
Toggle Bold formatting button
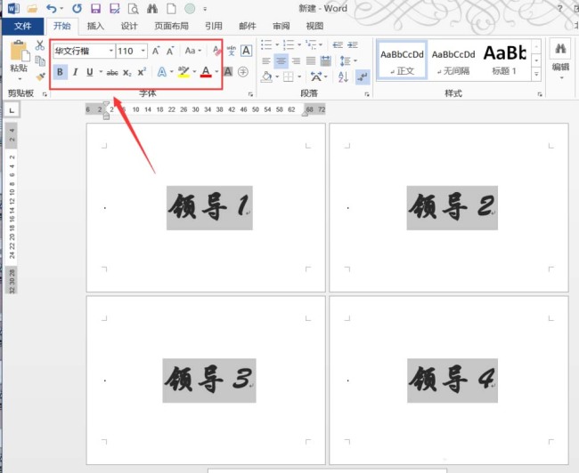point(61,72)
